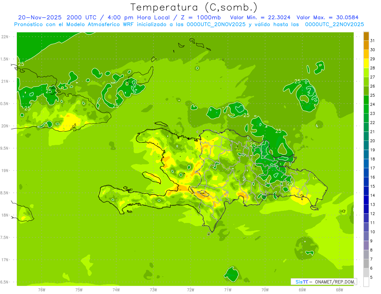This screenshot has width=381, height=294.
Task: Click the "20-Nov-2025" date text
Action: pyautogui.click(x=40, y=17)
